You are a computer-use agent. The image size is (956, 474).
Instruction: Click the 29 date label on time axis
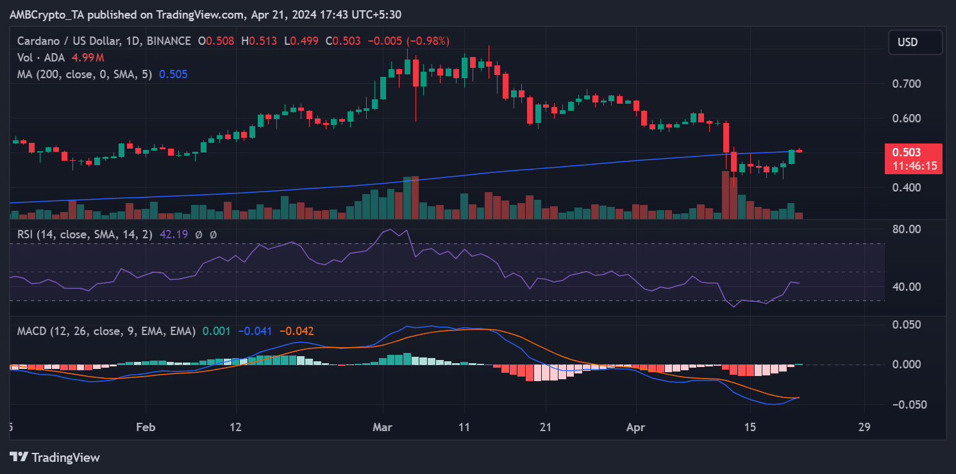coord(864,427)
